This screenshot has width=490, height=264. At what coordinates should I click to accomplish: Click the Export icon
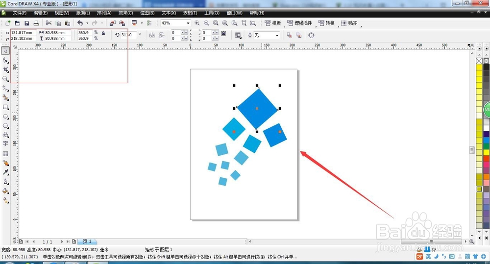point(122,23)
